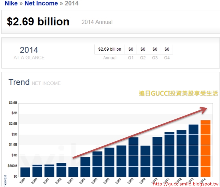The width and height of the screenshot is (220, 187).
Task: Click the Q1 column label
Action: (131, 58)
